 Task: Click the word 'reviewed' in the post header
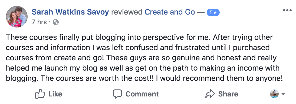[127, 12]
